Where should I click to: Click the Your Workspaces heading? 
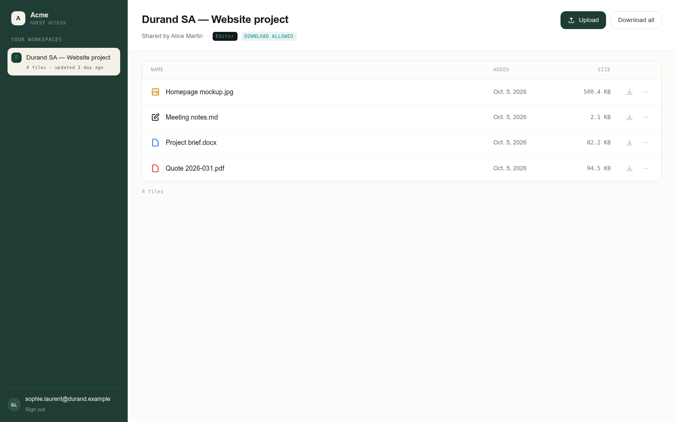[37, 40]
